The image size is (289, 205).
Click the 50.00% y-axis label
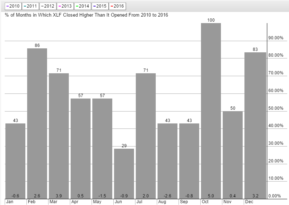pyautogui.click(x=276, y=108)
